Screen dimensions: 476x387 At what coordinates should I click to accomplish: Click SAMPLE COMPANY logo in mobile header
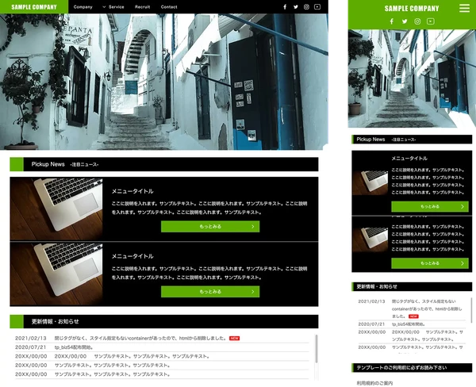pos(412,9)
